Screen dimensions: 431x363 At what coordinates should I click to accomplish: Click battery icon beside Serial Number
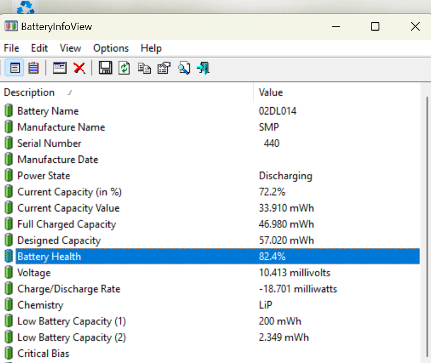point(9,143)
